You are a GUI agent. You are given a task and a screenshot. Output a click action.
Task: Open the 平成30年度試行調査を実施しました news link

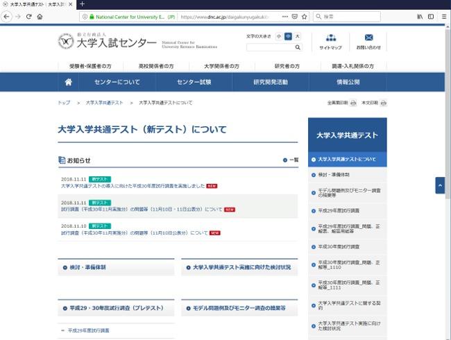pyautogui.click(x=133, y=186)
